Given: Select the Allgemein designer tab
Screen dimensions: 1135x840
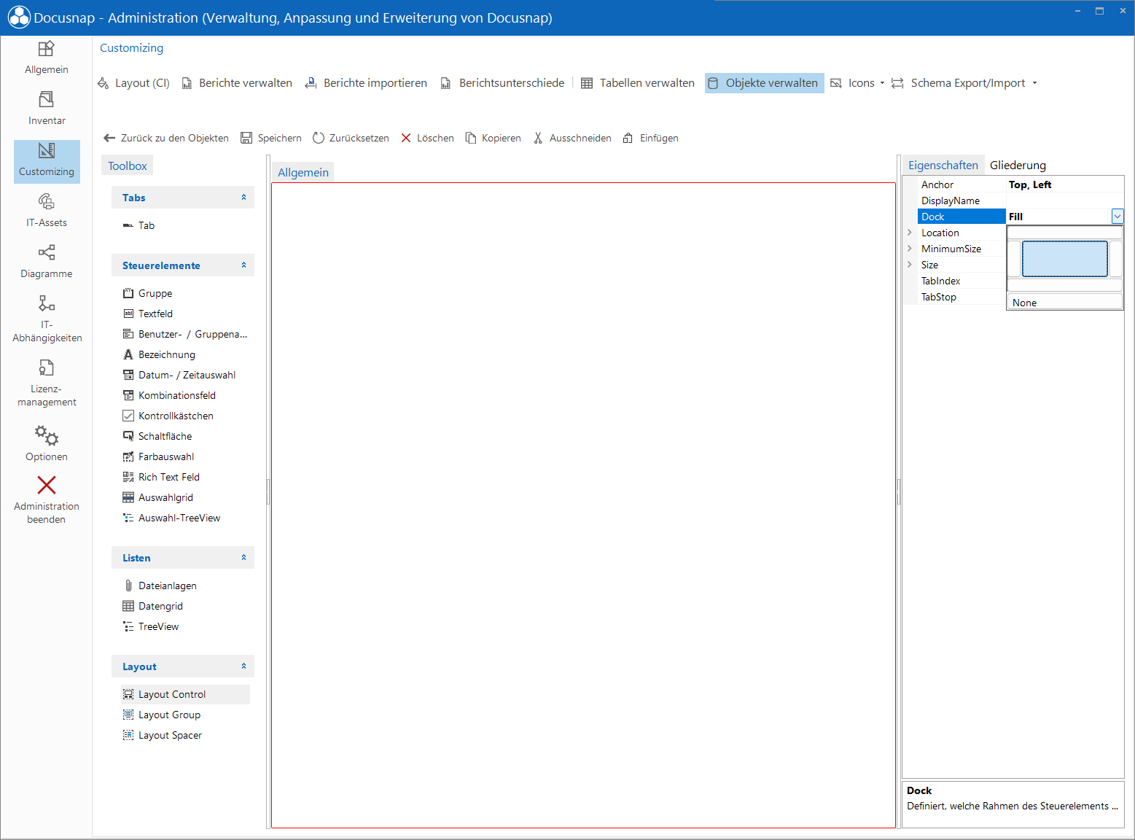Looking at the screenshot, I should coord(303,172).
